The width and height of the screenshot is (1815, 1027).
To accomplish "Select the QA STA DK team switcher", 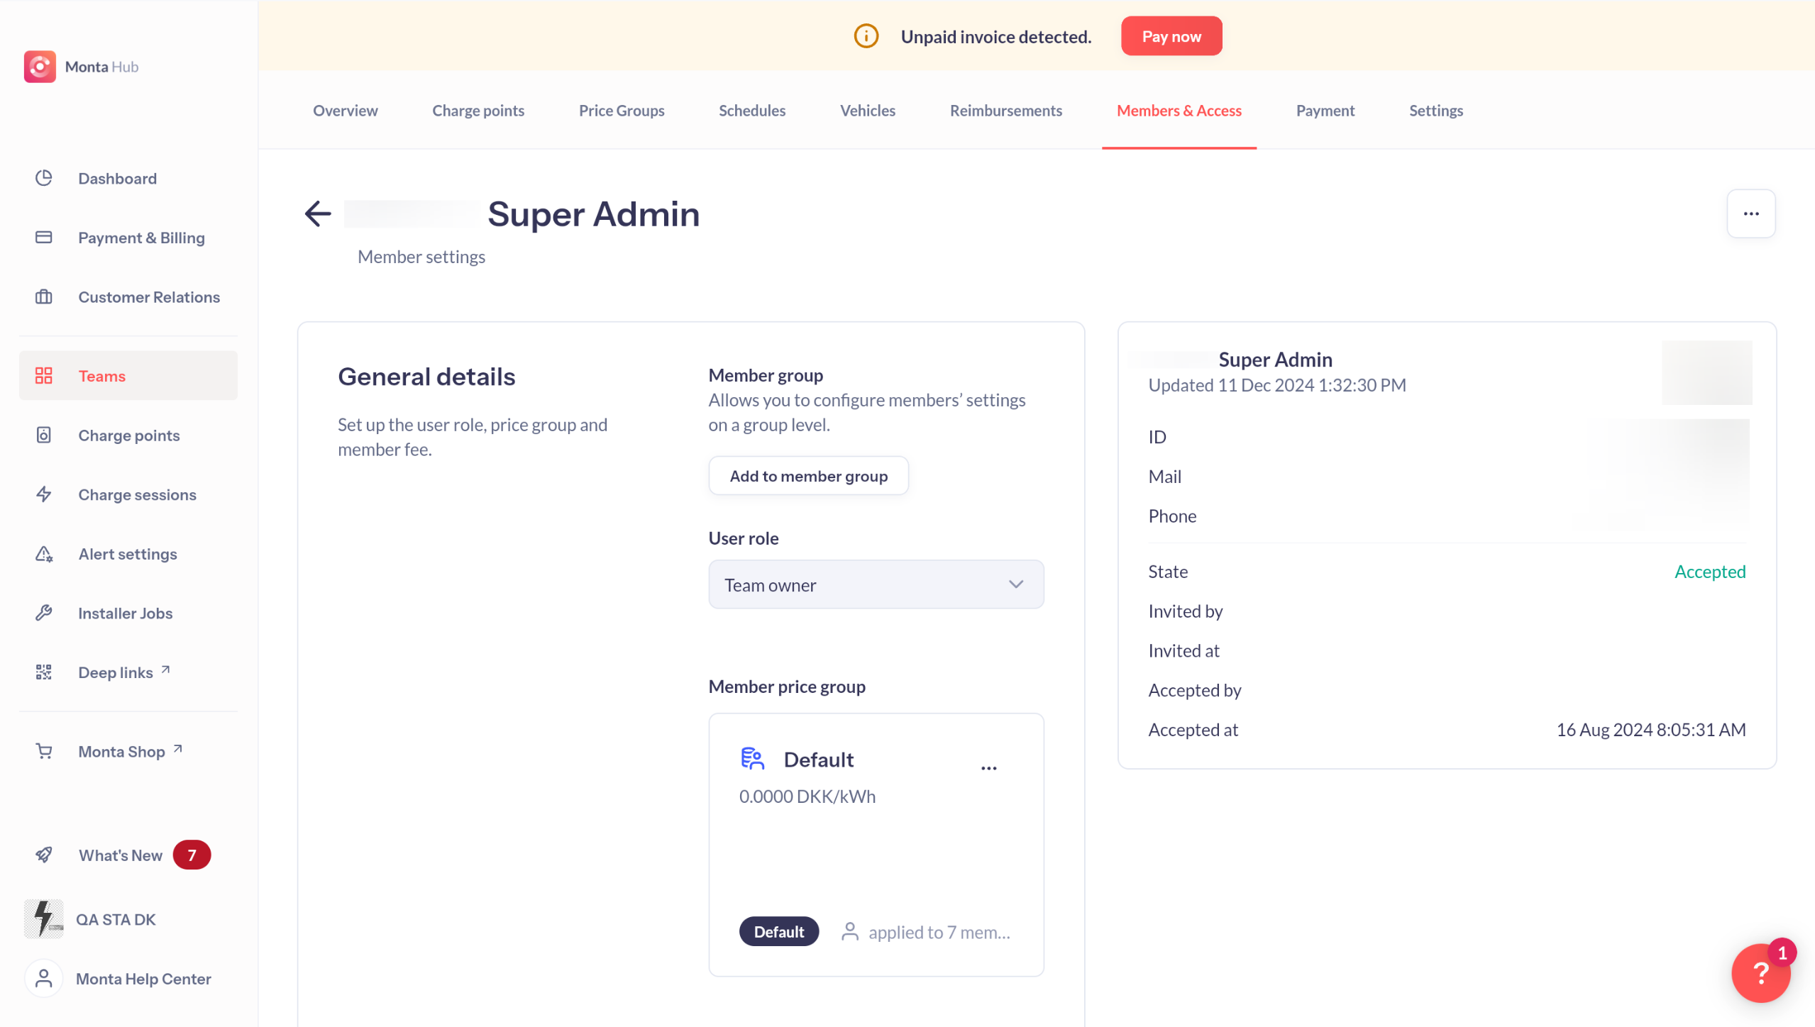I will point(115,919).
